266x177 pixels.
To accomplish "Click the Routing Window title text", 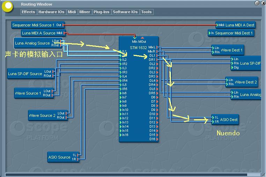I will [x=36, y=4].
